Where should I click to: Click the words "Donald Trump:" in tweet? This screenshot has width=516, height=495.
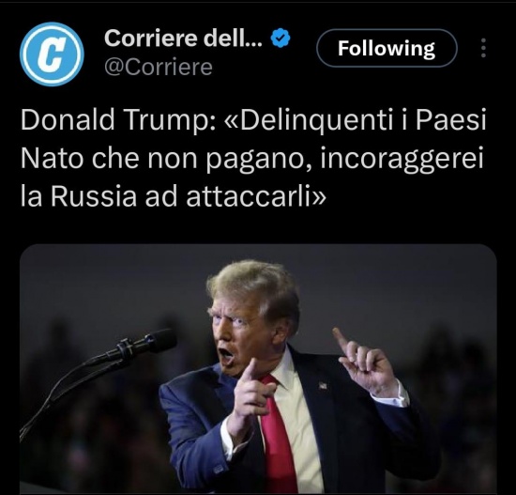pyautogui.click(x=118, y=120)
